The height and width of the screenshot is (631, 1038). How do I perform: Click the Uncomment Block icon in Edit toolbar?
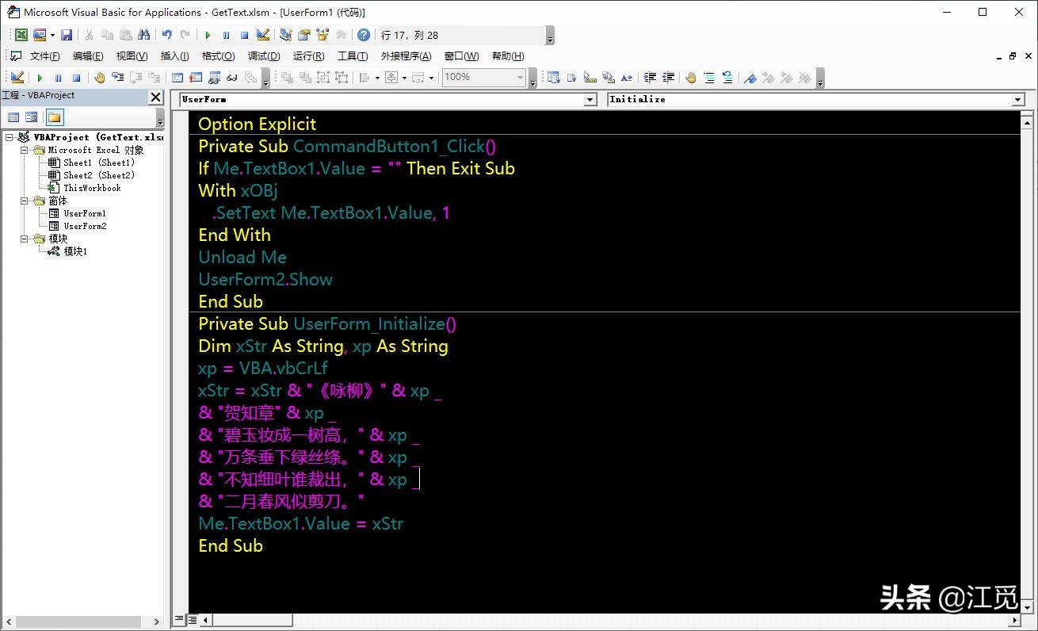(x=727, y=77)
